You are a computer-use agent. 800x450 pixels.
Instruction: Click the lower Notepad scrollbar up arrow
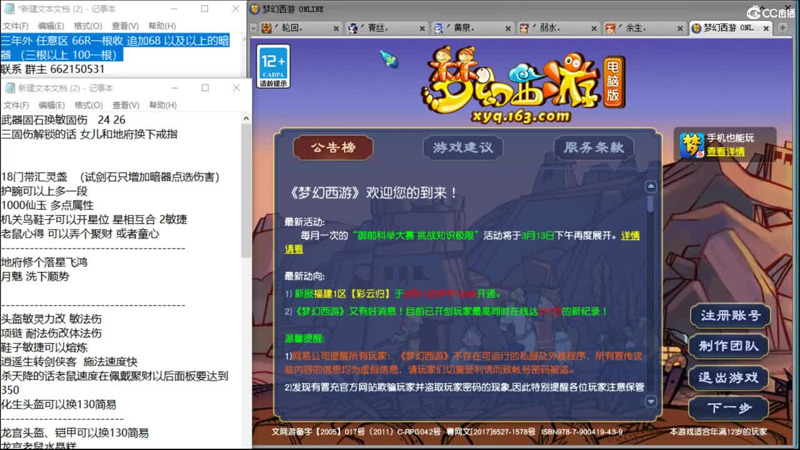point(246,118)
